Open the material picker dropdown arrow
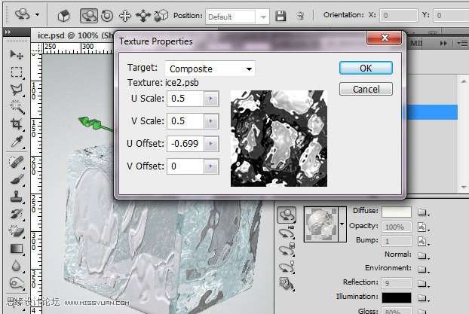Image resolution: width=469 pixels, height=314 pixels. (x=343, y=224)
